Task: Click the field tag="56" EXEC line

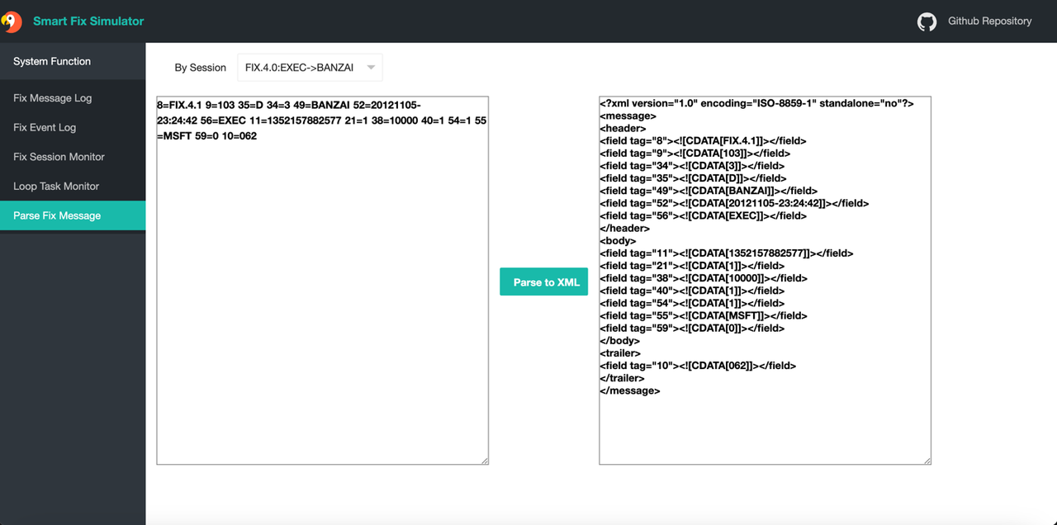Action: click(704, 215)
